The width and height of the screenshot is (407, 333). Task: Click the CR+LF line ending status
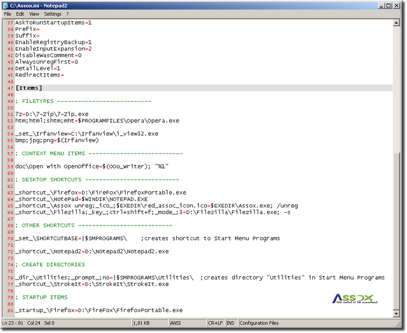(216, 323)
